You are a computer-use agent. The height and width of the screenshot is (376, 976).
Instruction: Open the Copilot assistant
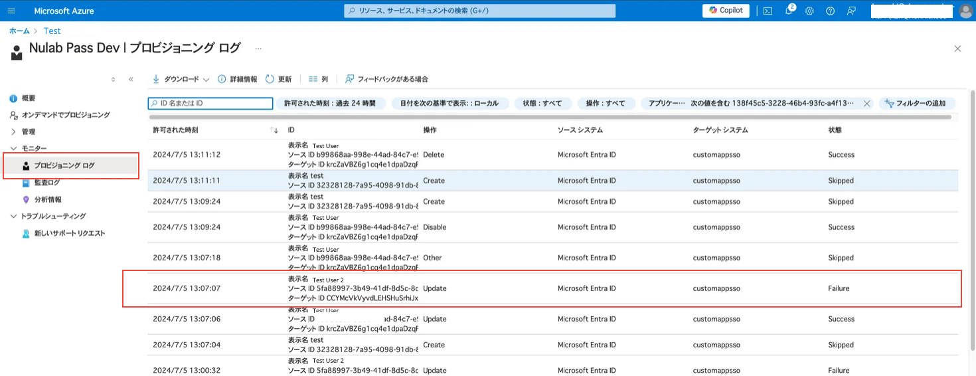click(726, 11)
